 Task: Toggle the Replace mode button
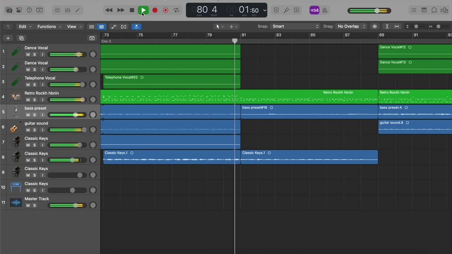click(276, 10)
